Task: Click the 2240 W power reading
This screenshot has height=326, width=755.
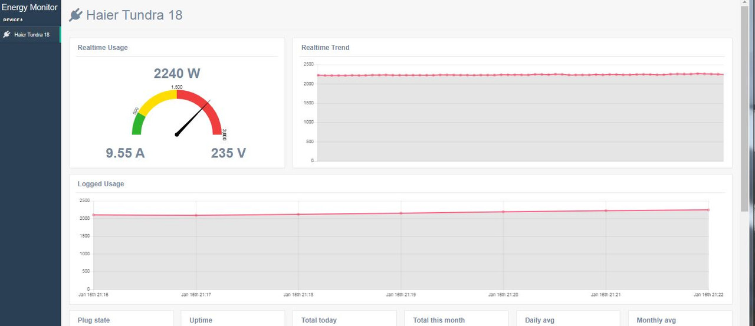Action: (x=177, y=73)
